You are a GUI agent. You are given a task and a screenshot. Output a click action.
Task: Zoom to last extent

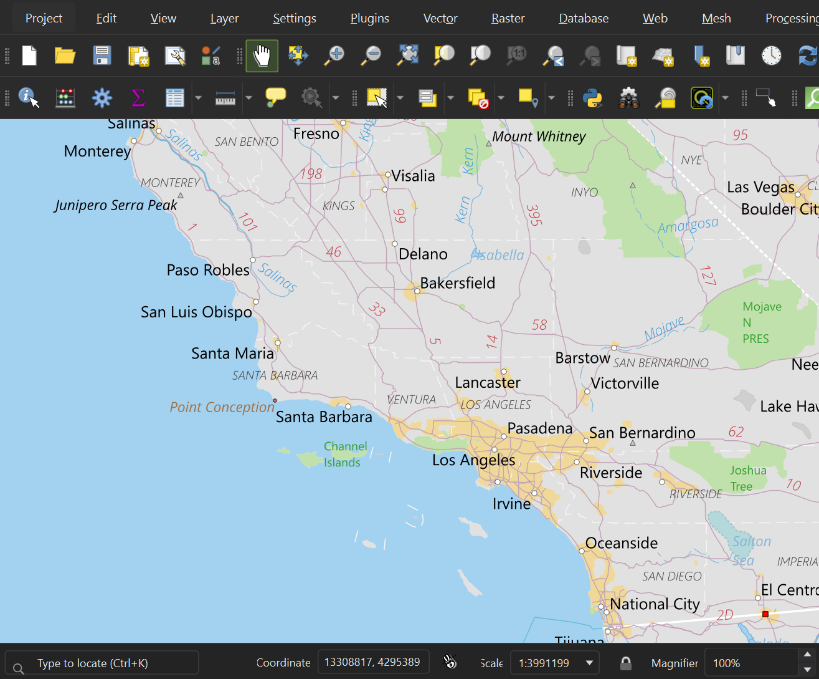click(x=553, y=55)
